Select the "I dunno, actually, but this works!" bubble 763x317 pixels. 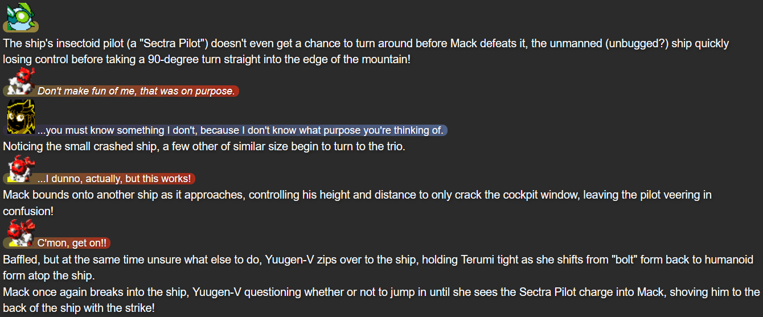114,179
